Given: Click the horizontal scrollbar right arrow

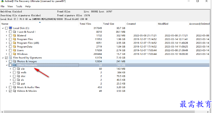Looking at the screenshot, I should pos(208,112).
